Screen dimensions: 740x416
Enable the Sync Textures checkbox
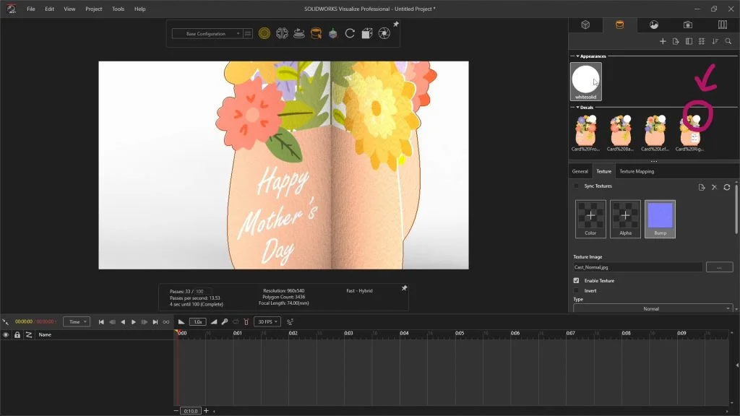[576, 186]
